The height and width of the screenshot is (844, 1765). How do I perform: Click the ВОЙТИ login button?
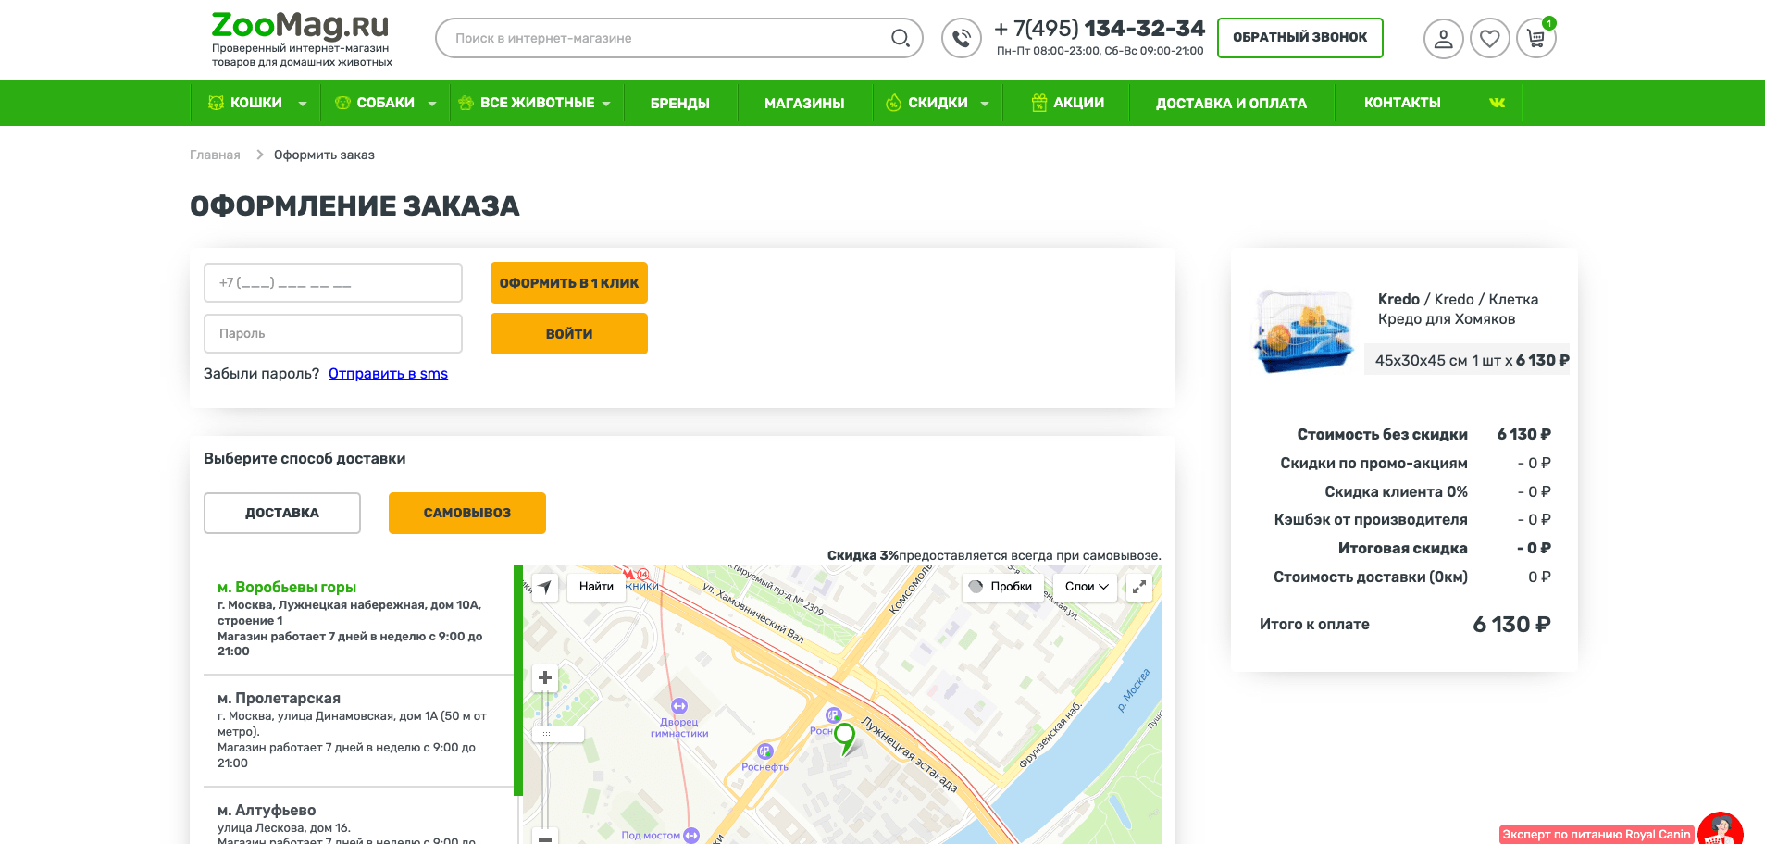569,334
